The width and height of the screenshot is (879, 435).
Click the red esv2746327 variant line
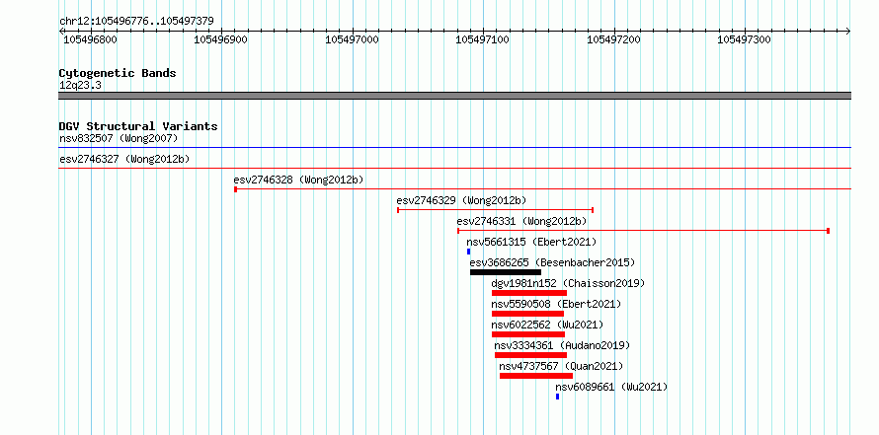454,168
